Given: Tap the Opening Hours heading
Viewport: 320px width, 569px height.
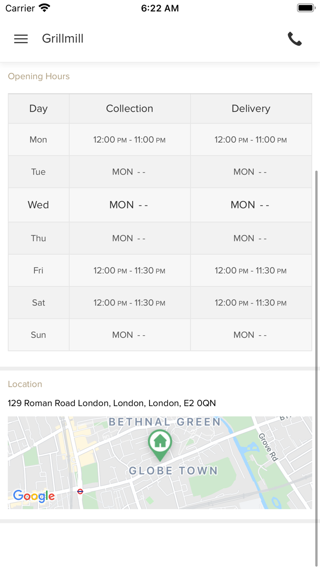Looking at the screenshot, I should (x=39, y=76).
